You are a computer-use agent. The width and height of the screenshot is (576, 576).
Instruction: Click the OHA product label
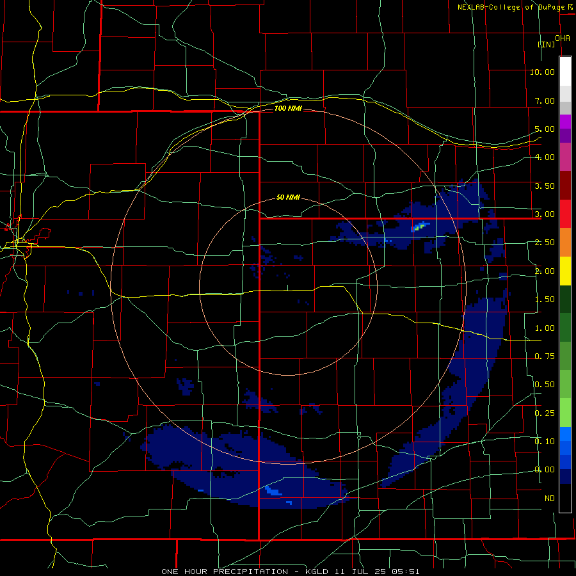point(563,38)
